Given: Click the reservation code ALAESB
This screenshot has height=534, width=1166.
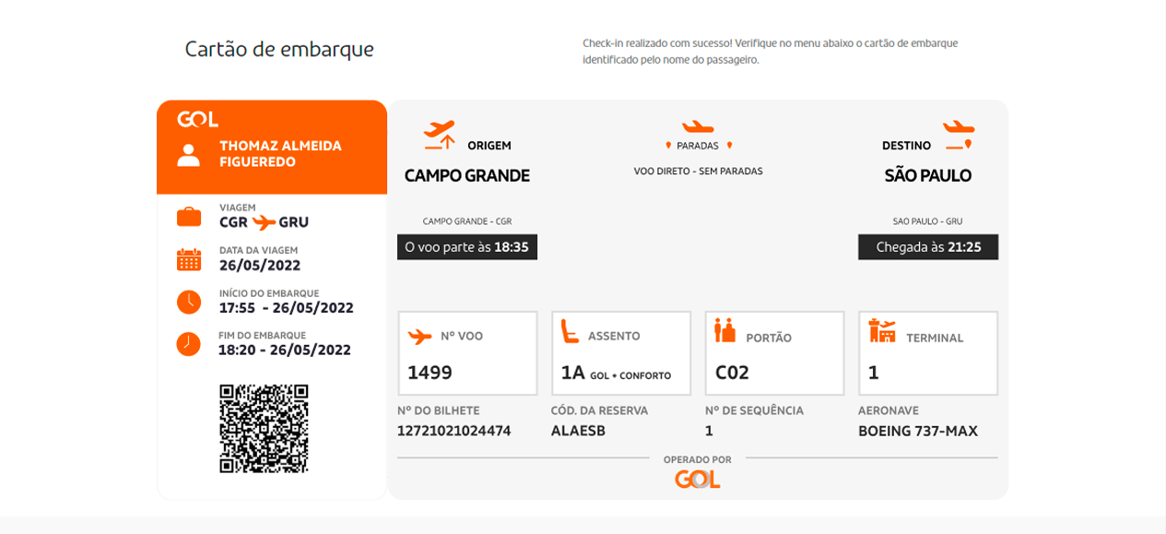Looking at the screenshot, I should click(x=578, y=431).
